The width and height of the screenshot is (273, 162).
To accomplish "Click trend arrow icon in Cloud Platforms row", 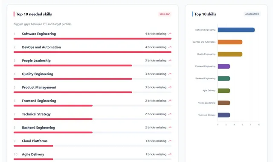I will tap(170, 141).
